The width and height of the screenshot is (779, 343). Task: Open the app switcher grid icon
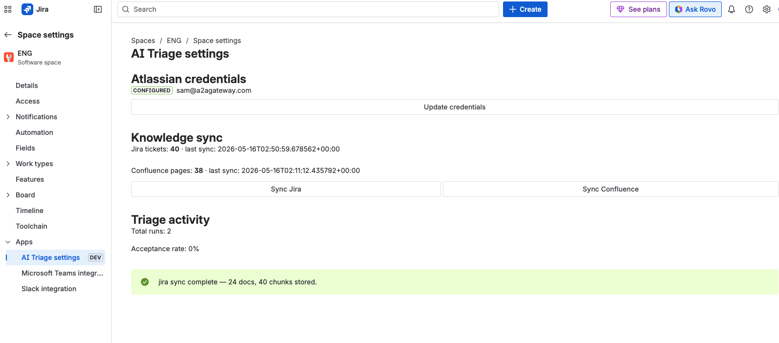[x=8, y=9]
